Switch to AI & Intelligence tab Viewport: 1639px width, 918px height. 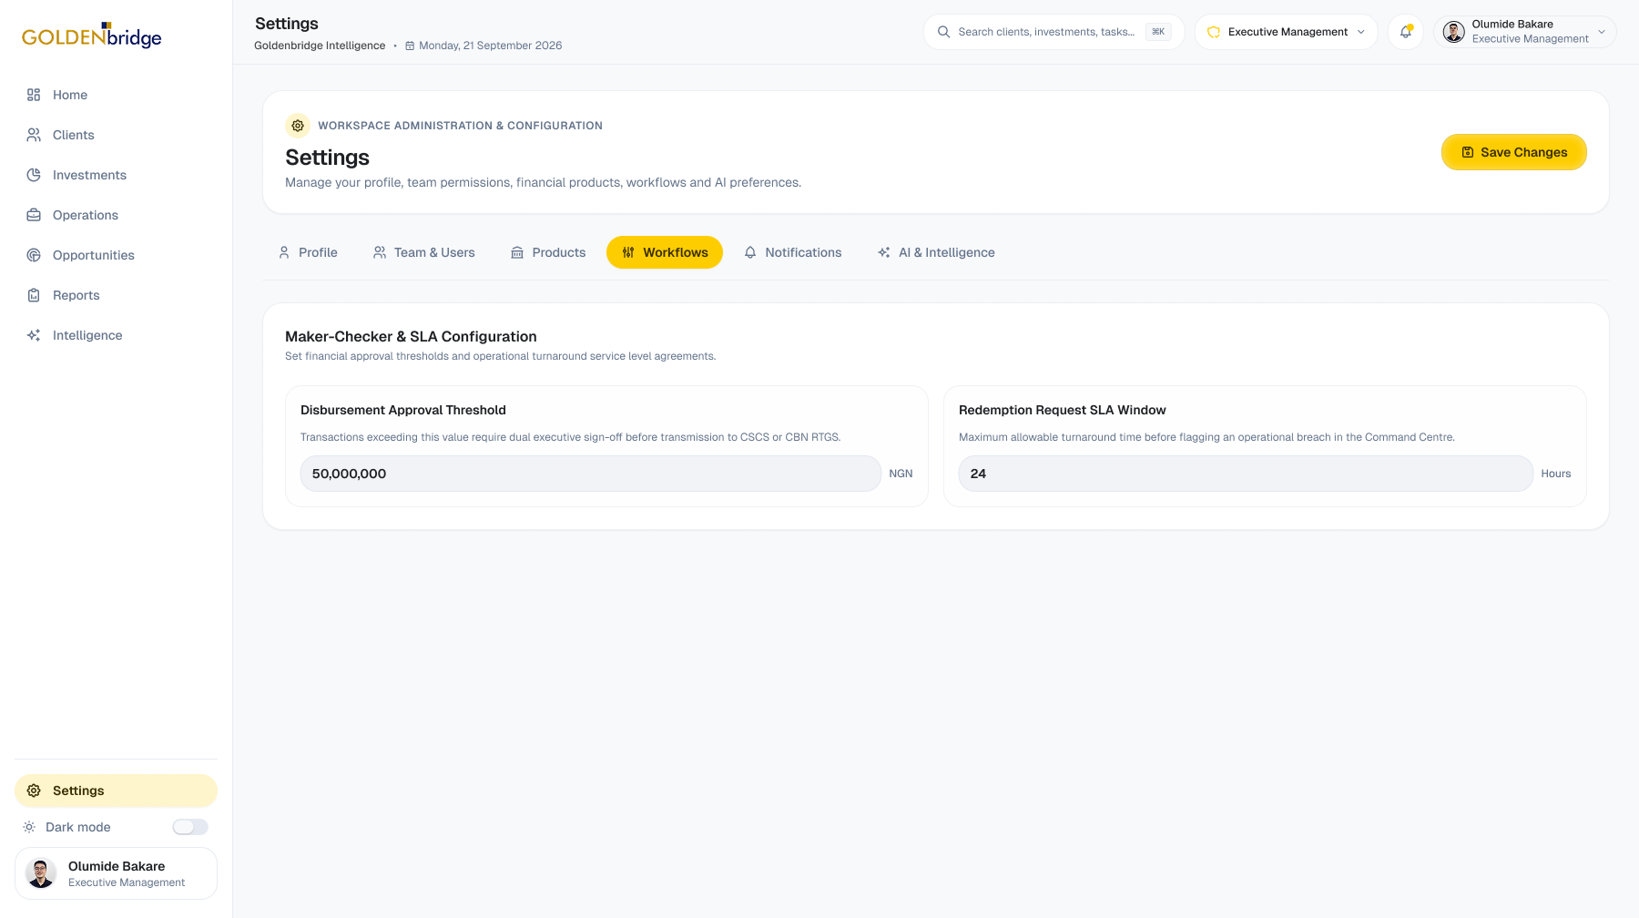(x=936, y=252)
